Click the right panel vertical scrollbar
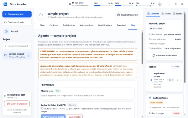This screenshot has width=188, height=118. click(x=185, y=48)
